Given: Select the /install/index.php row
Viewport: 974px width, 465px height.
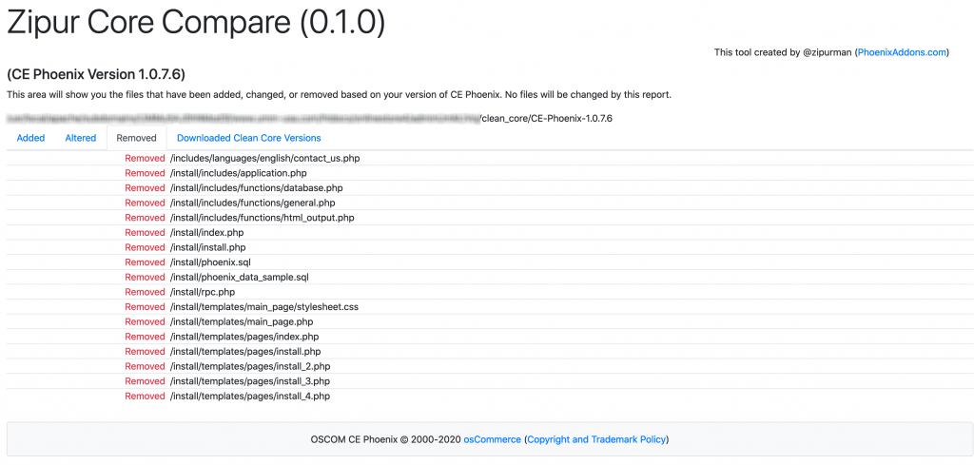Looking at the screenshot, I should click(490, 233).
